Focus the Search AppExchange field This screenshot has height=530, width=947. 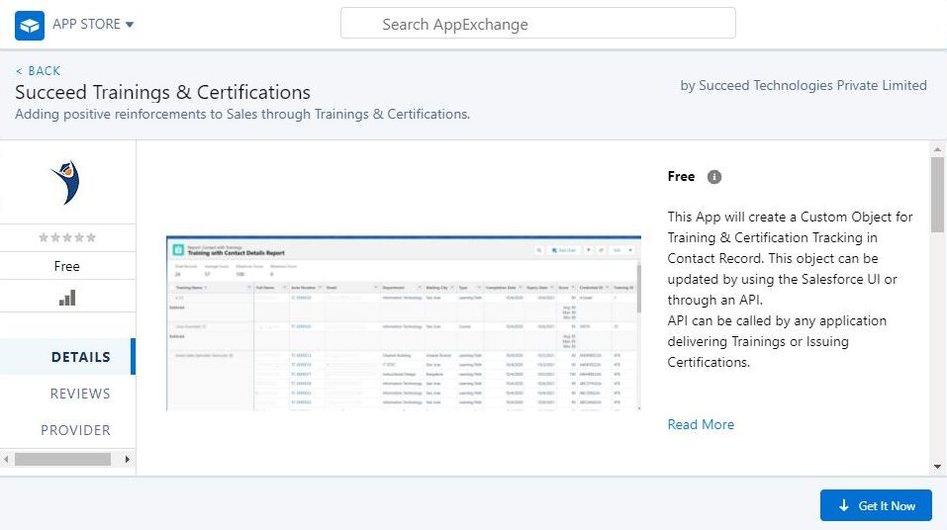[x=537, y=24]
